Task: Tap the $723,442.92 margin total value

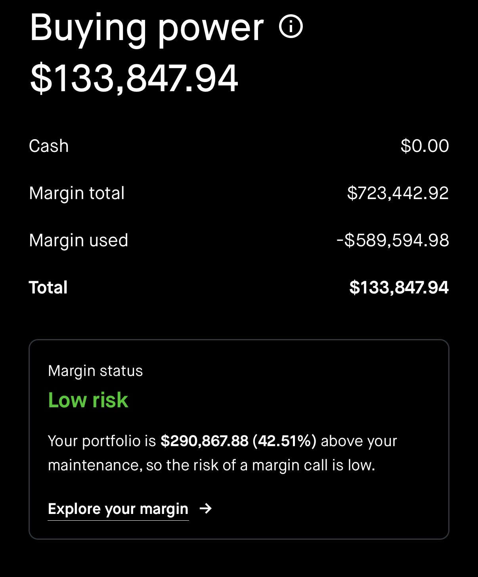Action: coord(398,193)
